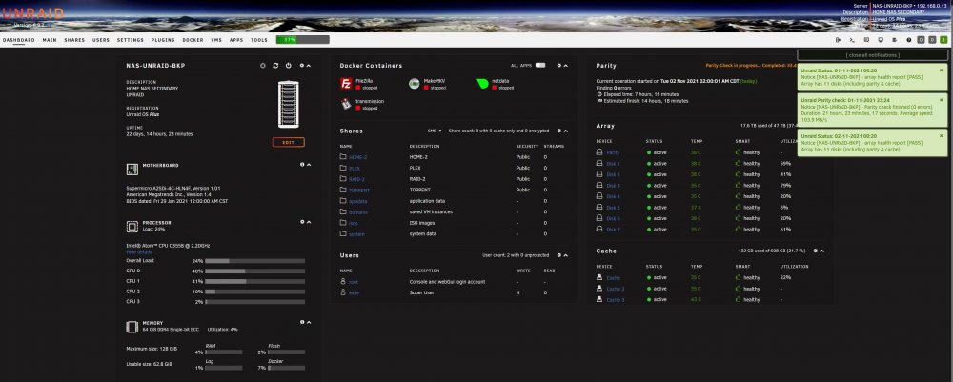This screenshot has height=382, width=953.
Task: Collapse the Cache panel
Action: (x=823, y=251)
